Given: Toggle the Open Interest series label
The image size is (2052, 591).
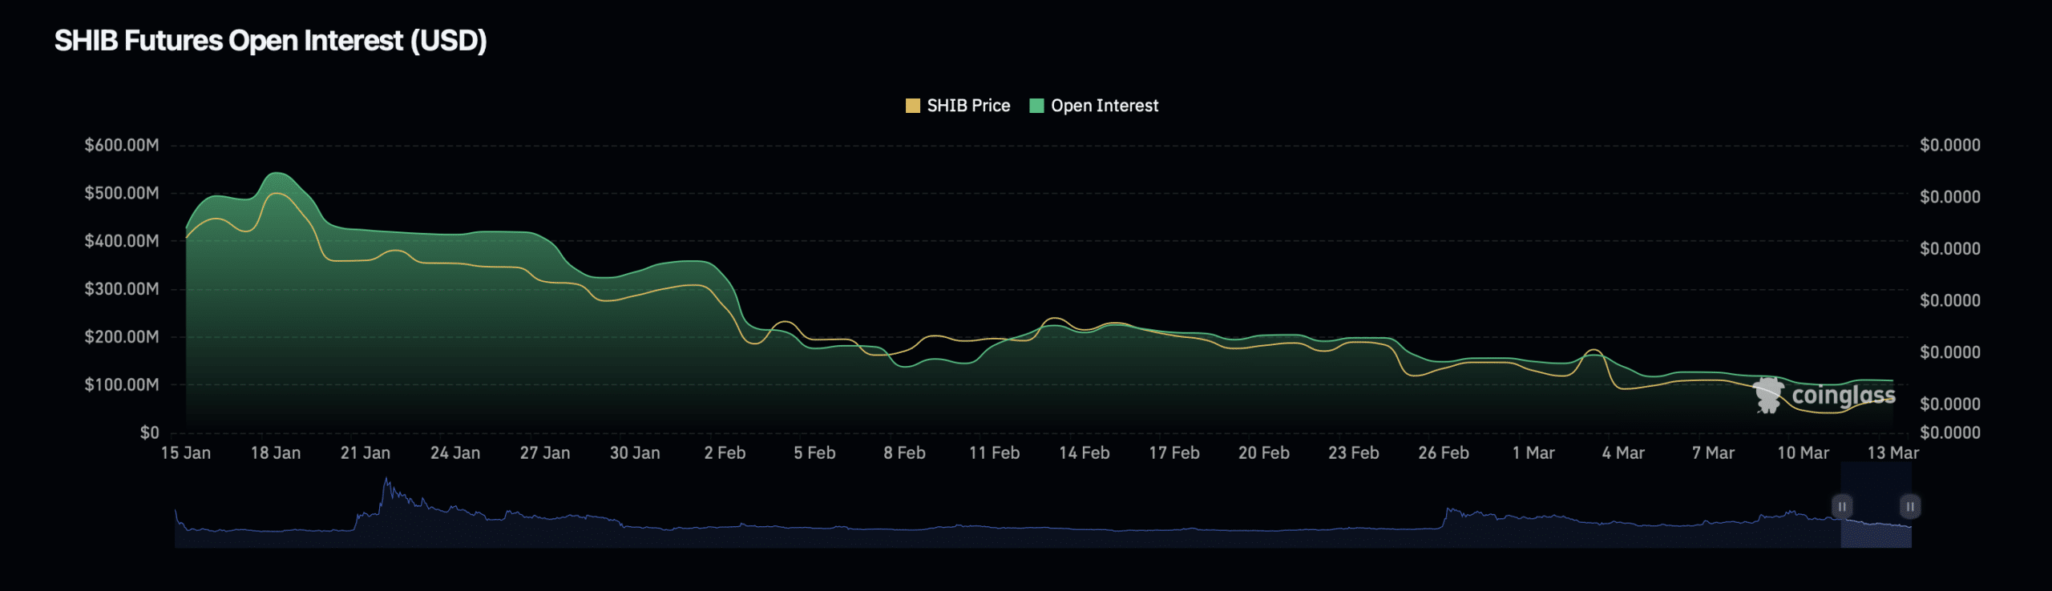Looking at the screenshot, I should point(1104,106).
